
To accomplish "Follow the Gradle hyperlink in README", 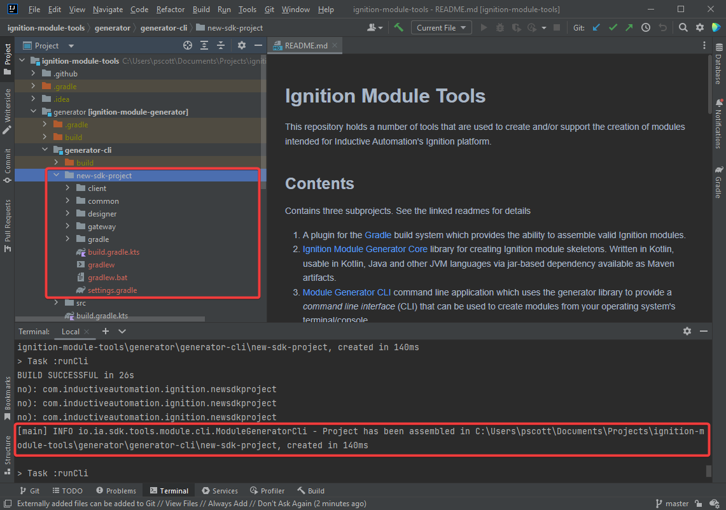I will coord(378,236).
